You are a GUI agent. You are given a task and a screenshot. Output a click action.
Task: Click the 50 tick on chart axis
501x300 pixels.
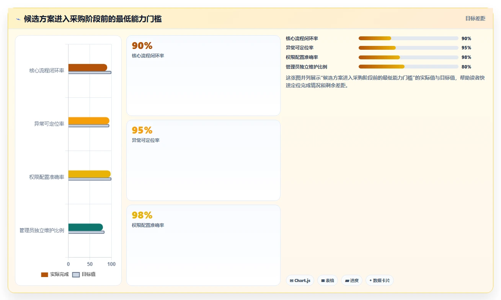pos(90,264)
